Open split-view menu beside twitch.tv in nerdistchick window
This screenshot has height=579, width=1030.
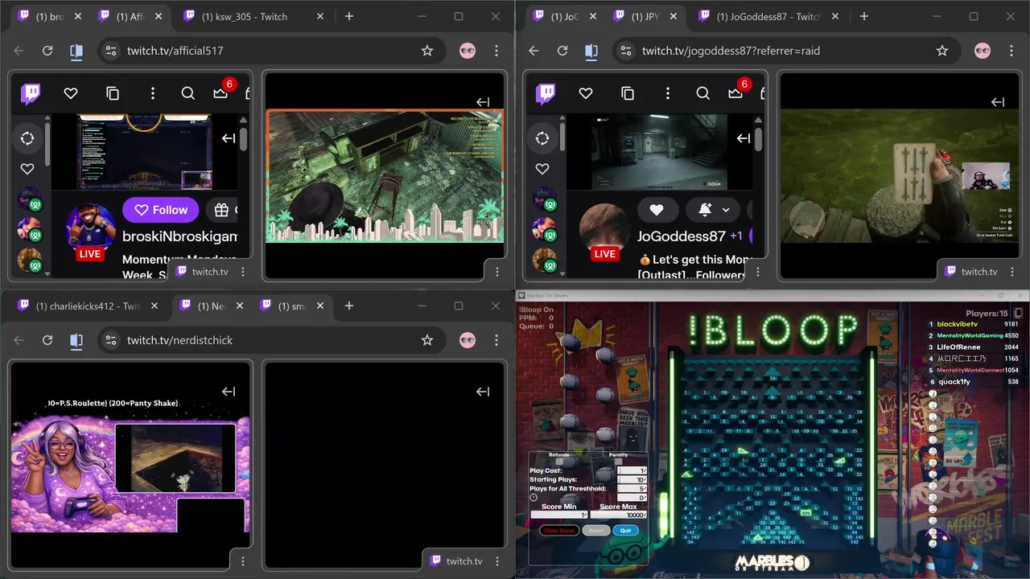coord(497,561)
